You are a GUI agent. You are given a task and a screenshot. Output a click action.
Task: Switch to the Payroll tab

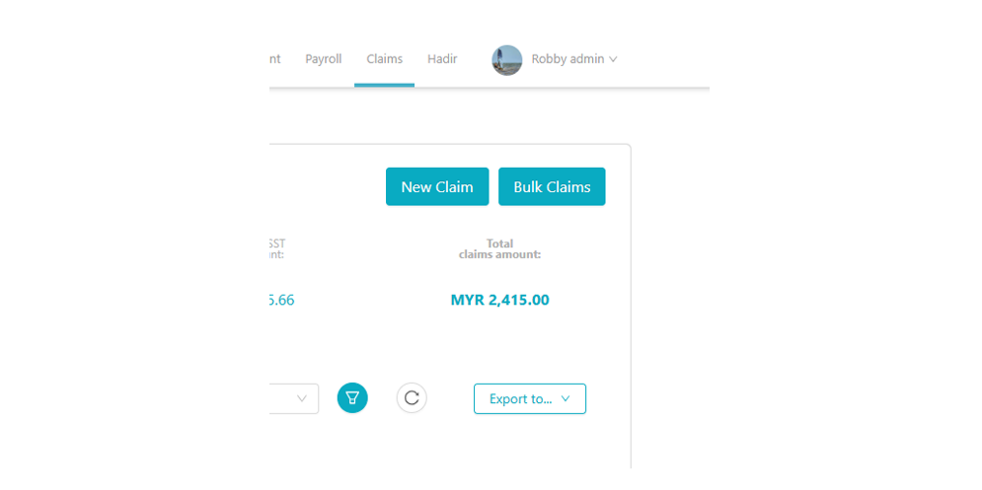323,59
